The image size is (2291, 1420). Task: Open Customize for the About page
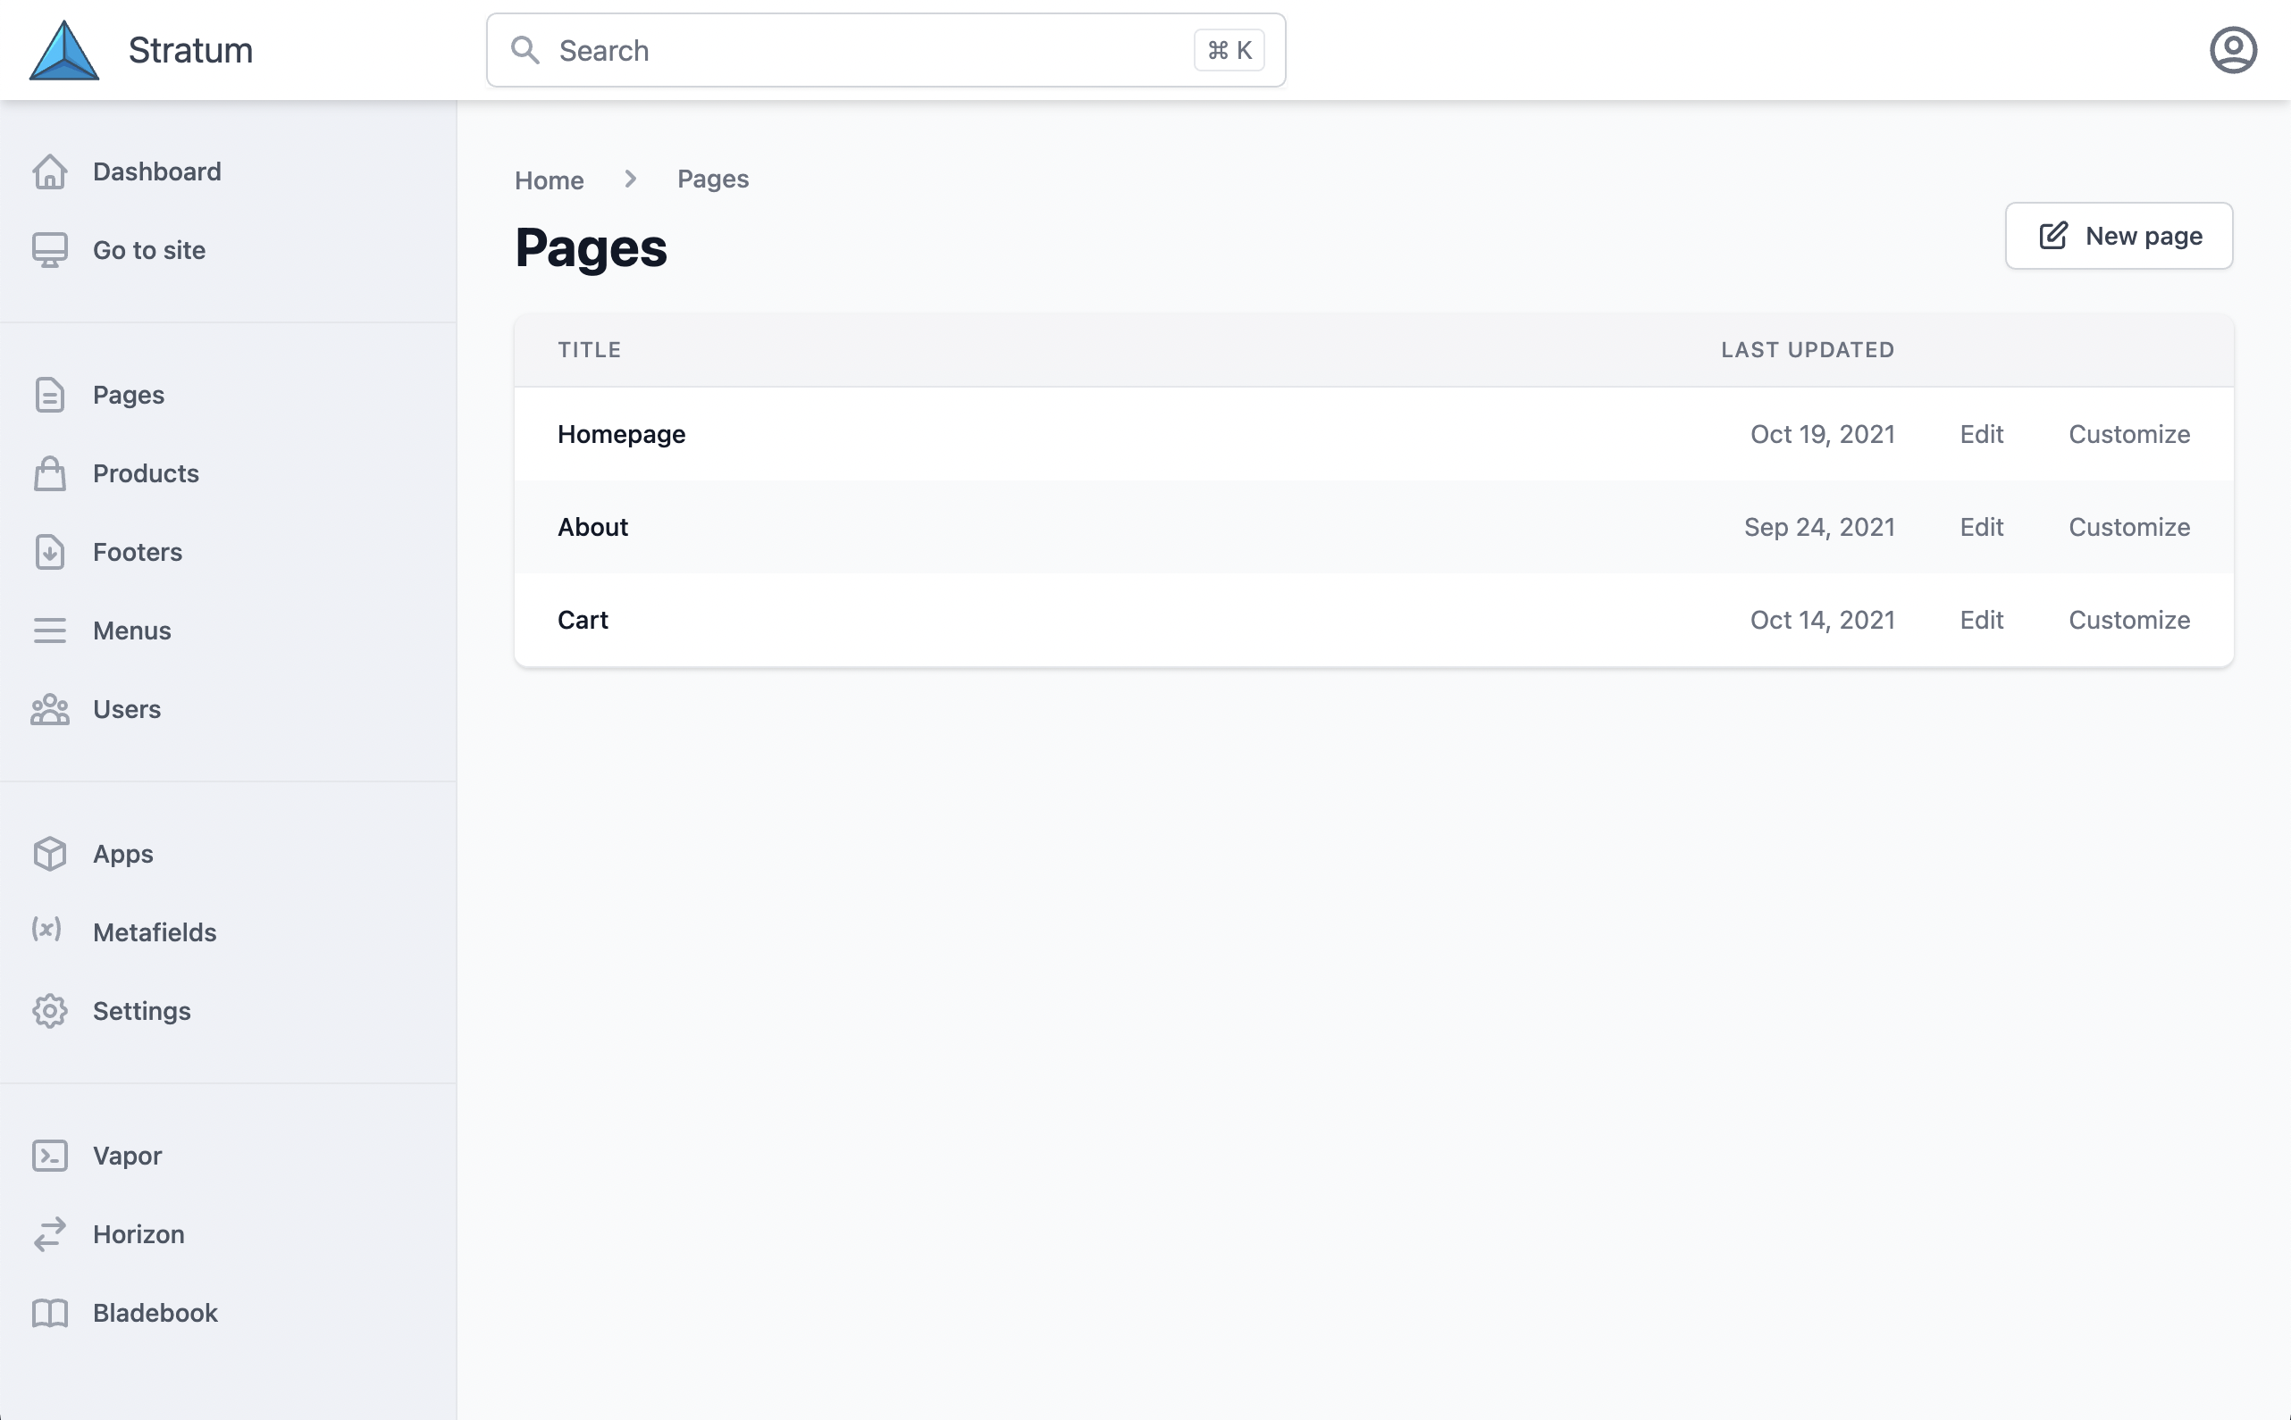[2129, 527]
